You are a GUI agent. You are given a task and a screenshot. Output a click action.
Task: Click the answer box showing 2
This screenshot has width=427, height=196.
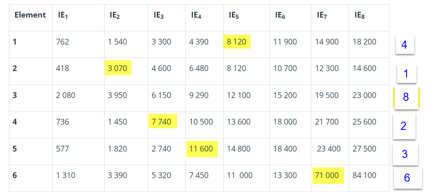coord(404,126)
